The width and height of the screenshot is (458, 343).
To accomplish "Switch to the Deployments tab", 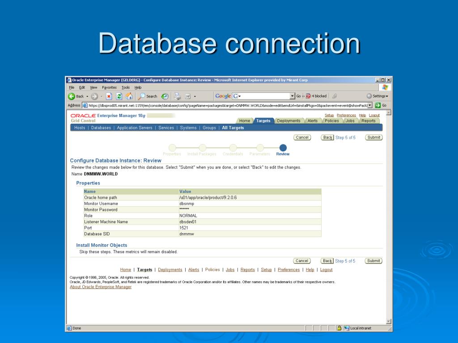I will click(288, 121).
